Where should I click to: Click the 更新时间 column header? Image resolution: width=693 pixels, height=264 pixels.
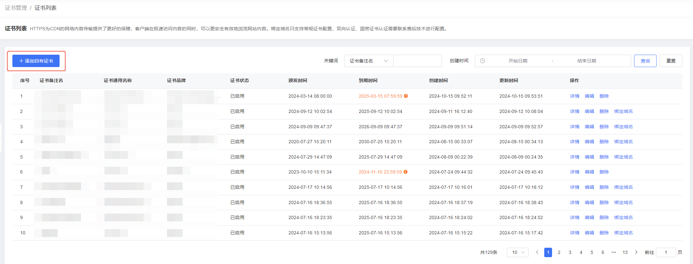[509, 80]
